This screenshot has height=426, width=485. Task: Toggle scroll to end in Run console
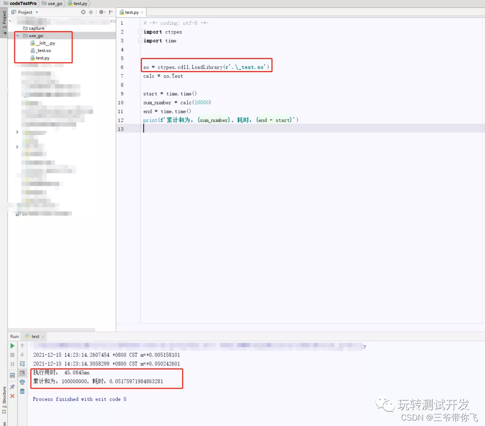pos(22,373)
